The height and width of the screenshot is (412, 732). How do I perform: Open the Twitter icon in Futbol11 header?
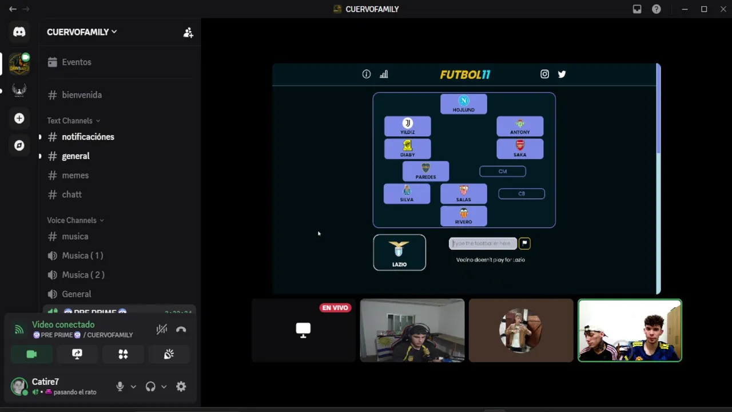(x=562, y=74)
